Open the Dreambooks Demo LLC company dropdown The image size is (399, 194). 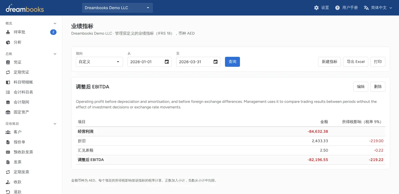[x=117, y=8]
